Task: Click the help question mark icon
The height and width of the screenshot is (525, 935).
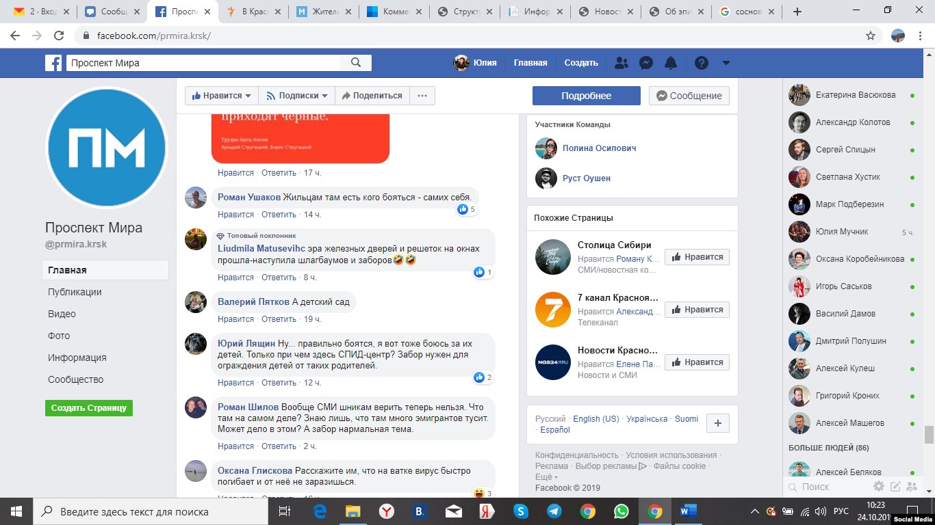Action: point(701,63)
